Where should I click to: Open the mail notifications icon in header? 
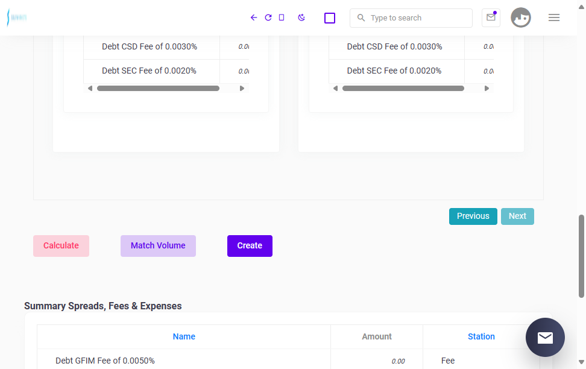click(491, 17)
